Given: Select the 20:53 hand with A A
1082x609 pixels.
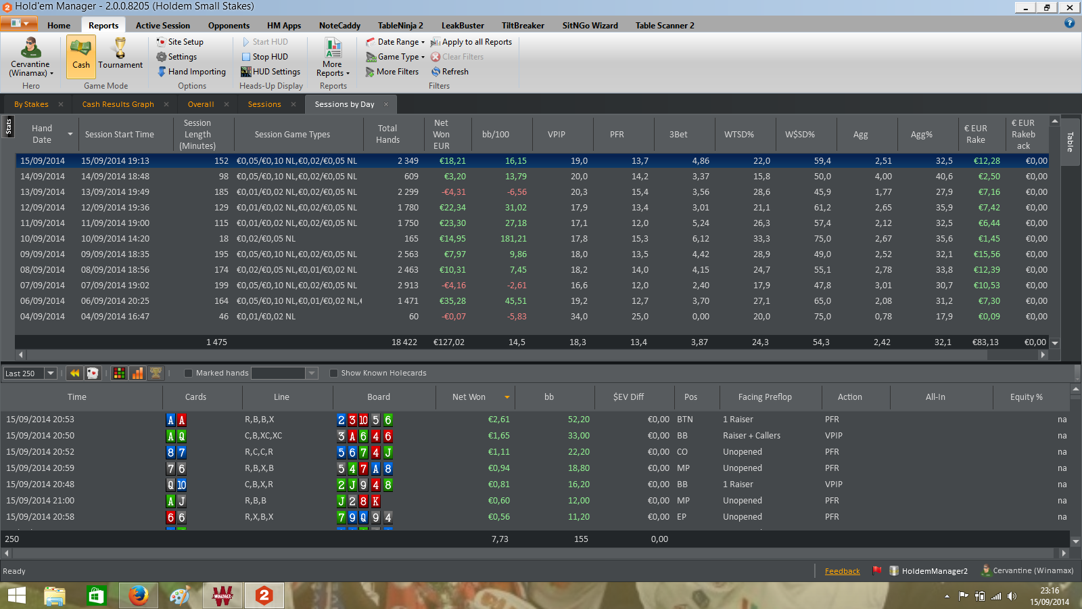Looking at the screenshot, I should pos(534,420).
